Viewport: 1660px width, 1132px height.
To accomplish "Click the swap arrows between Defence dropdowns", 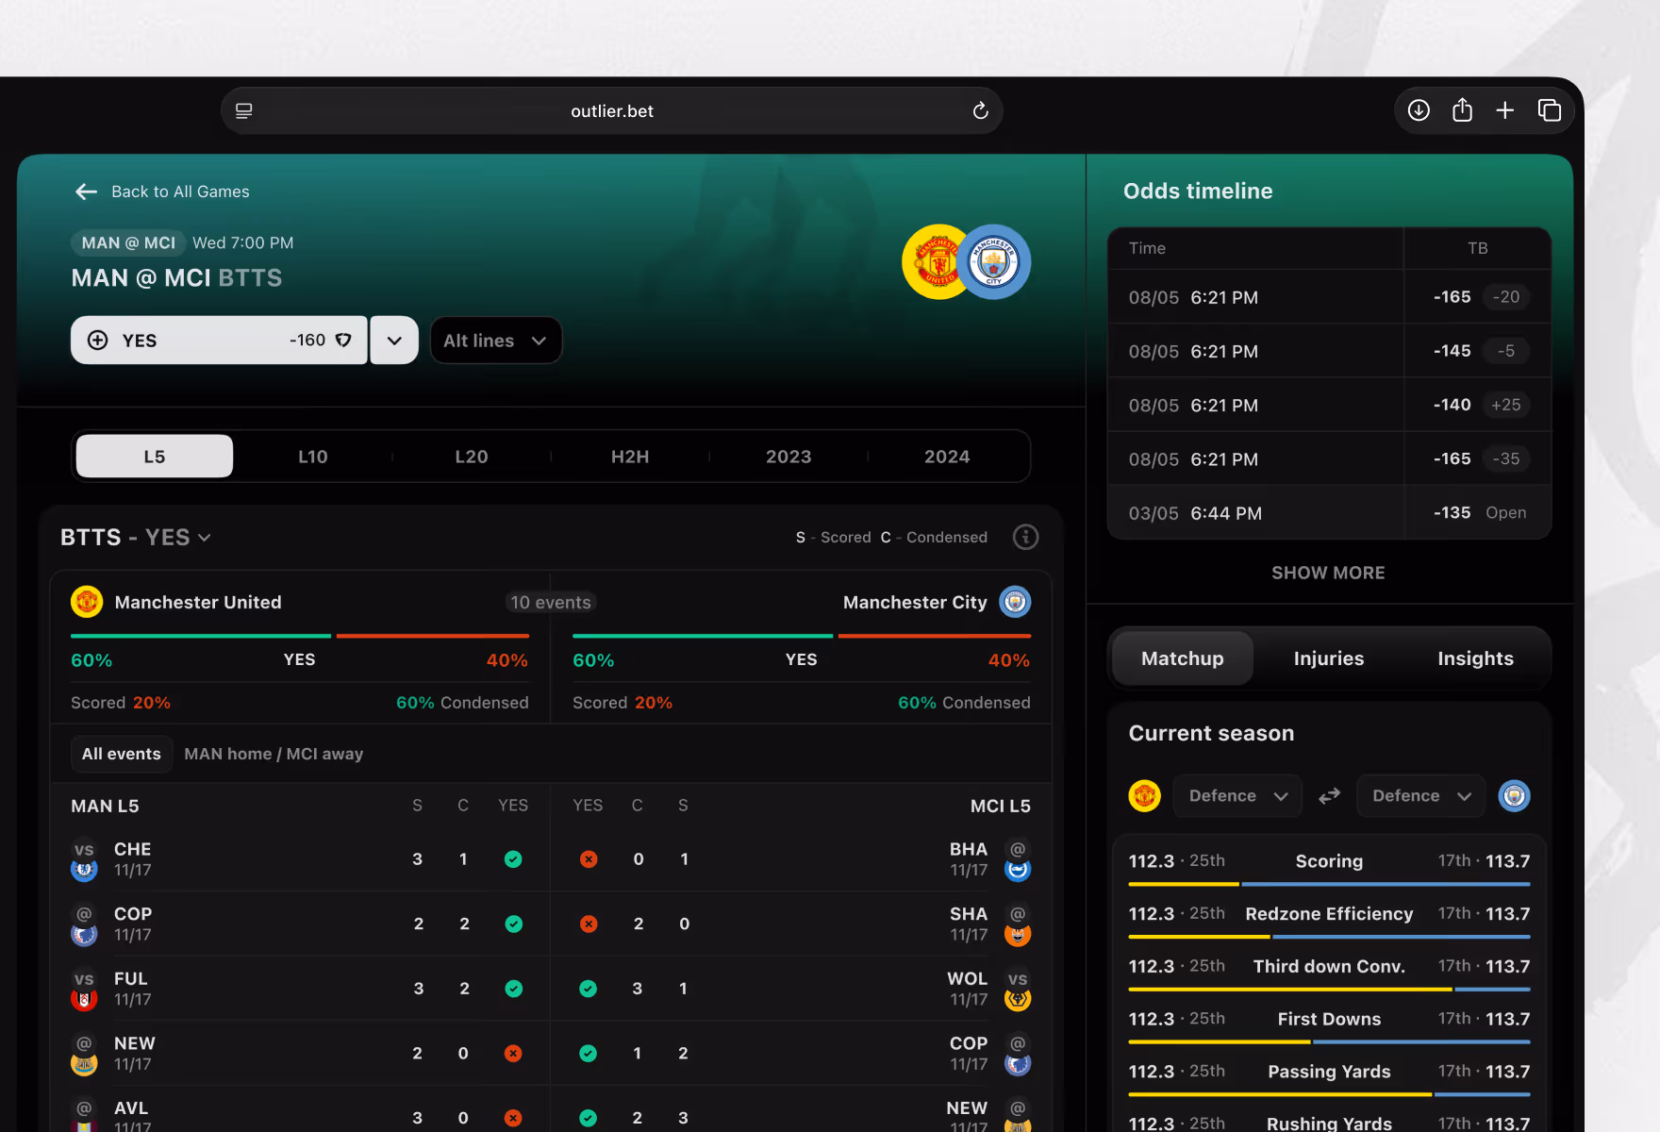I will pos(1329,796).
